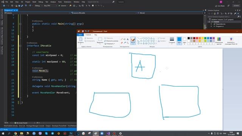Viewport: 242px width, 136px height.
Task: Open Chrome from the taskbar
Action: [16, 133]
